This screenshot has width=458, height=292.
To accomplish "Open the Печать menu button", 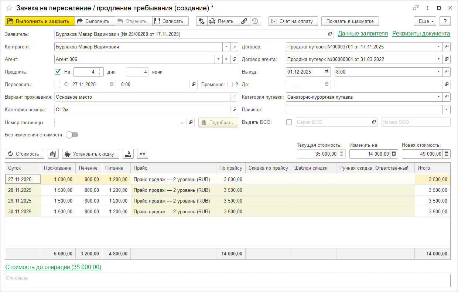I will click(223, 21).
